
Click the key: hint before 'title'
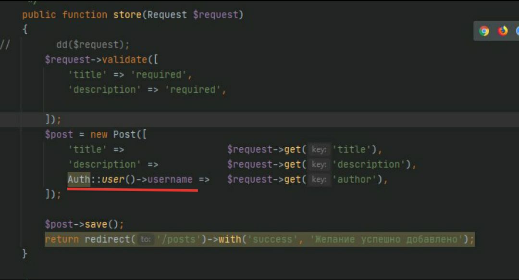[x=319, y=150]
